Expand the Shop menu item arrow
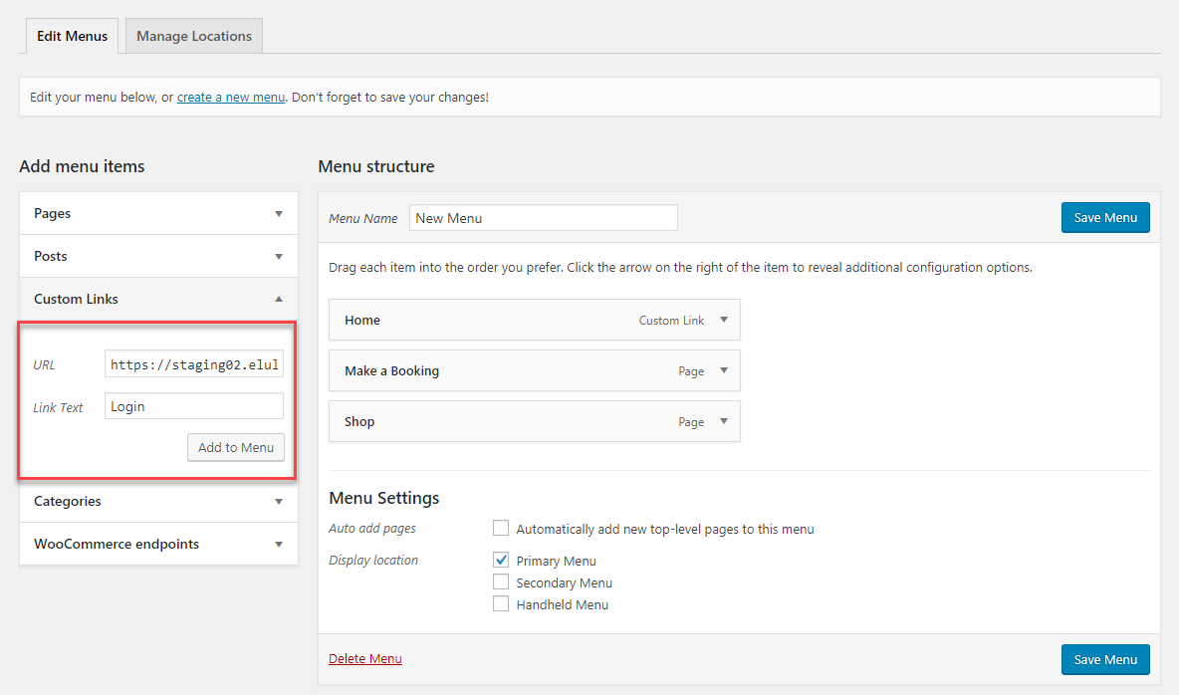Image resolution: width=1179 pixels, height=695 pixels. 724,421
